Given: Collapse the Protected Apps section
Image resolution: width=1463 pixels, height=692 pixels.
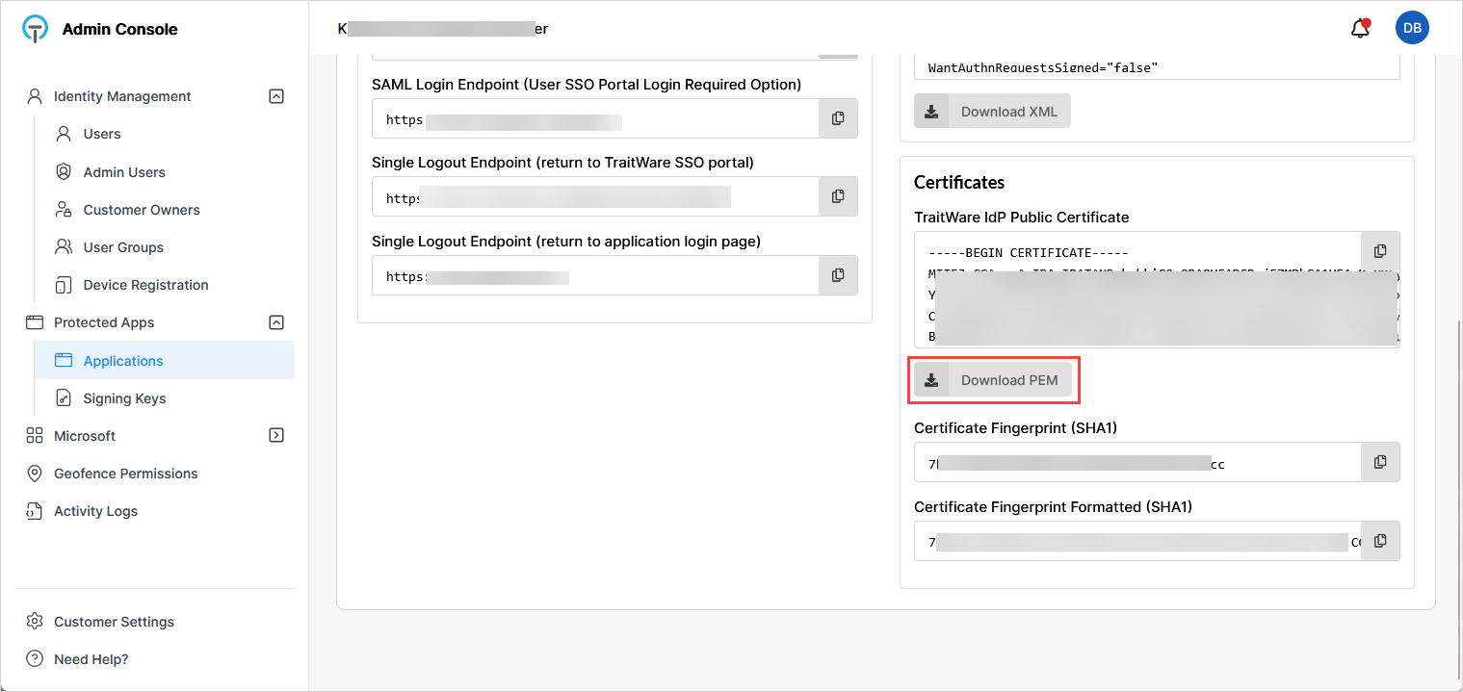Looking at the screenshot, I should click(x=276, y=322).
